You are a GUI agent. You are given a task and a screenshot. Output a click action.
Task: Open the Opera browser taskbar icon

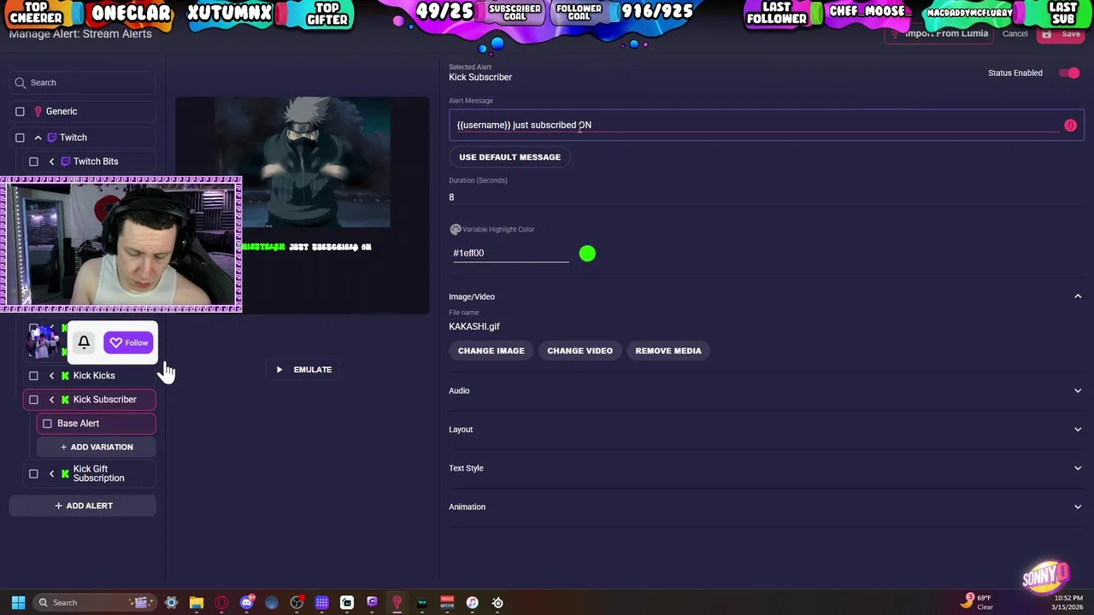point(221,602)
